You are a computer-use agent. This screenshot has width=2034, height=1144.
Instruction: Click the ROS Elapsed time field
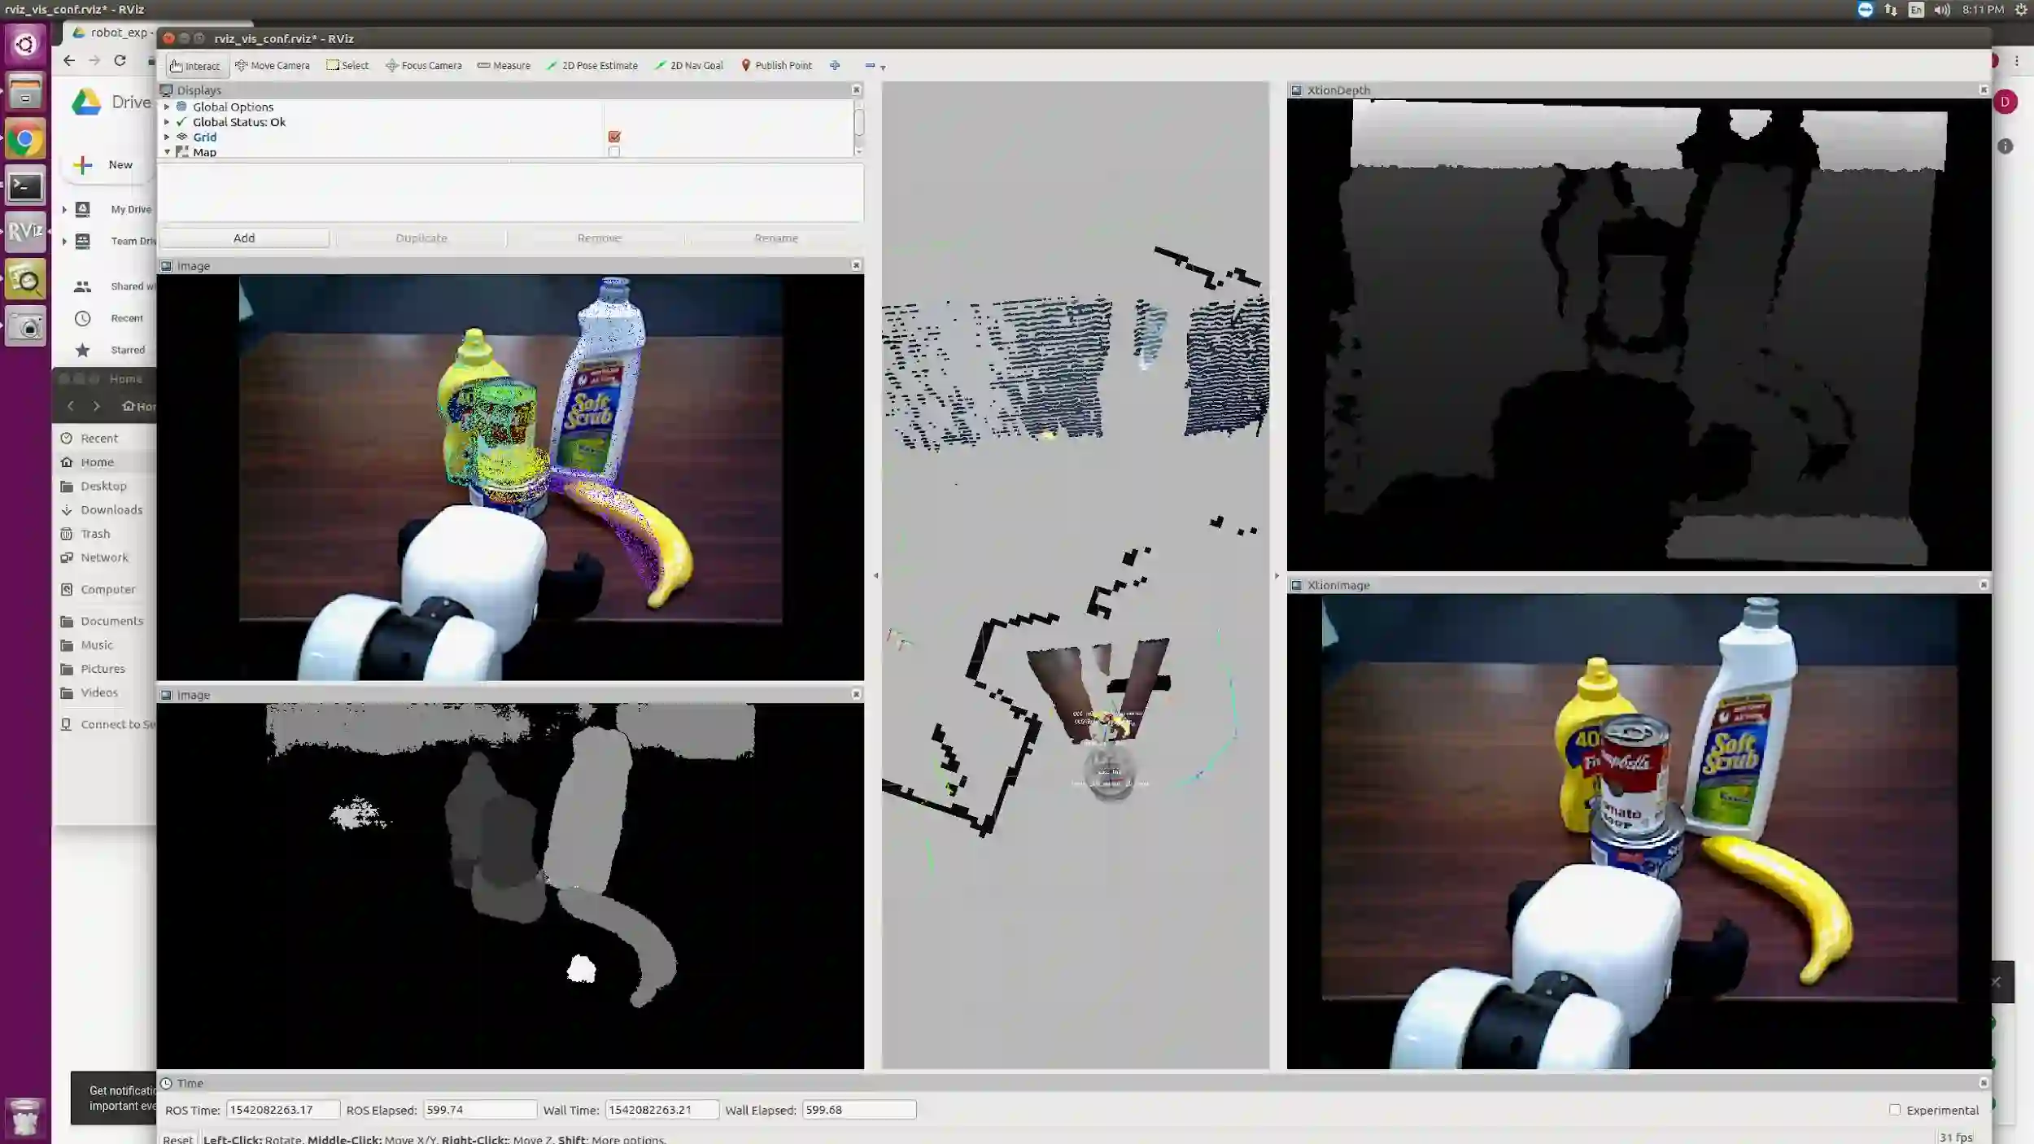click(479, 1110)
